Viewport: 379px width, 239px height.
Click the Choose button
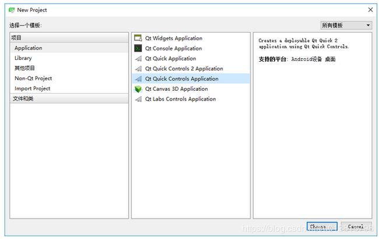(x=322, y=226)
